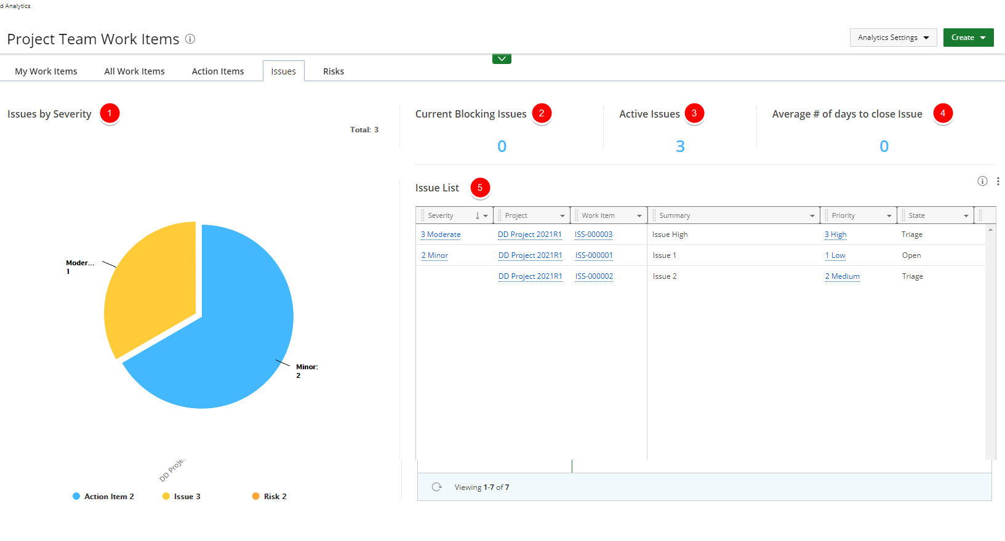The image size is (1005, 541).
Task: Click the Issue List scrollbar up arrow
Action: click(990, 230)
